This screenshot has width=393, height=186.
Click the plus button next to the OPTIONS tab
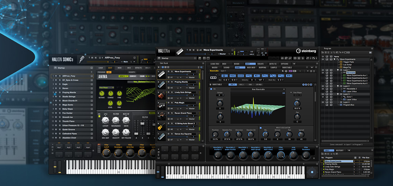(x=294, y=64)
